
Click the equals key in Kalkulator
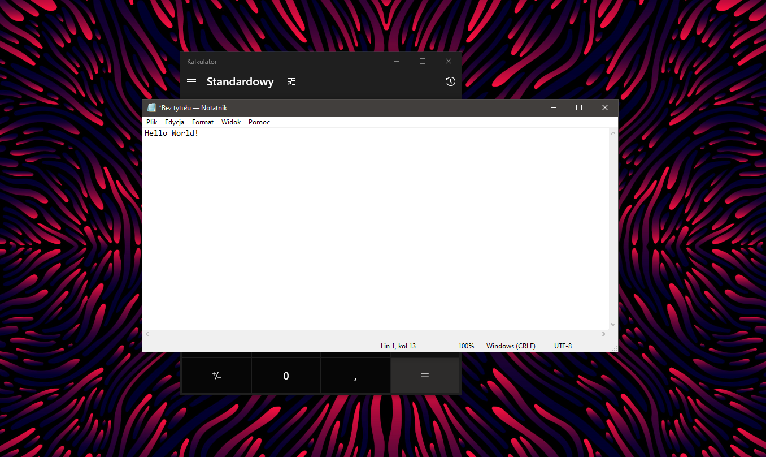(425, 375)
